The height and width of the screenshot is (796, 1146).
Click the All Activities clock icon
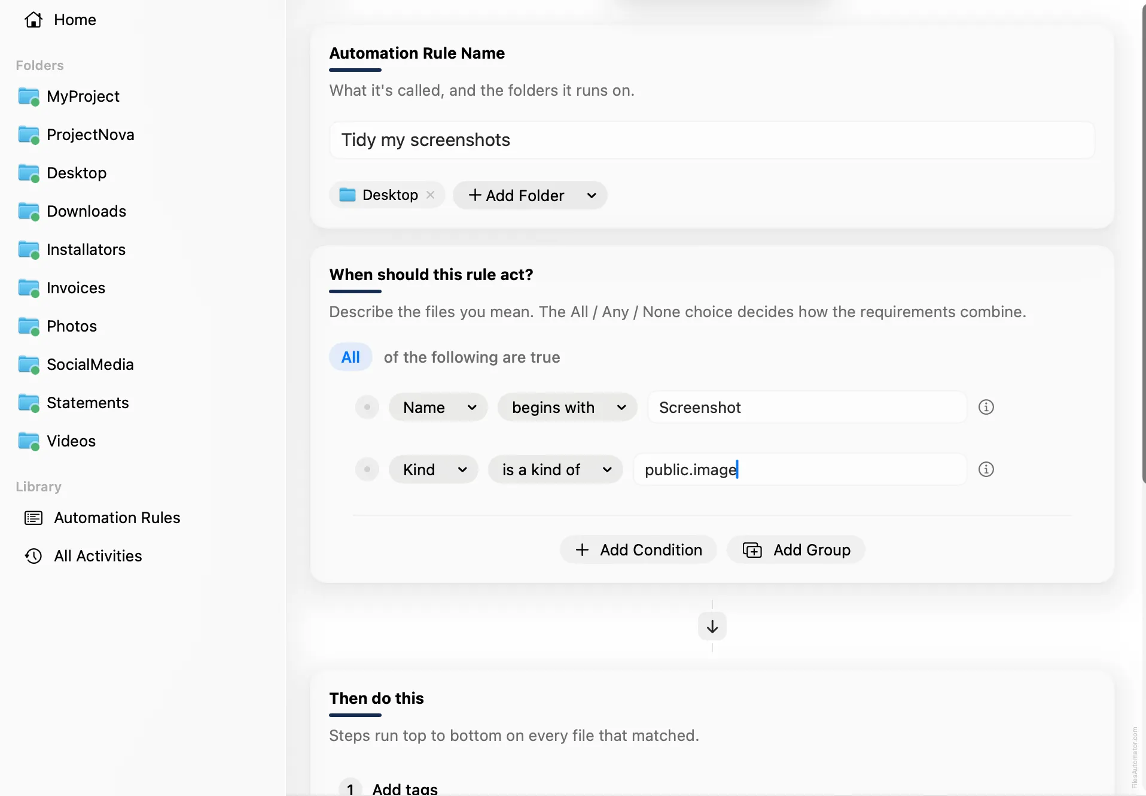point(33,556)
